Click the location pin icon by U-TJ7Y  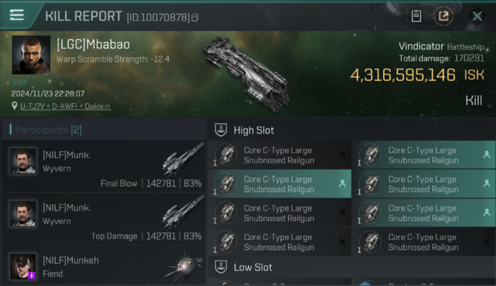tap(14, 106)
